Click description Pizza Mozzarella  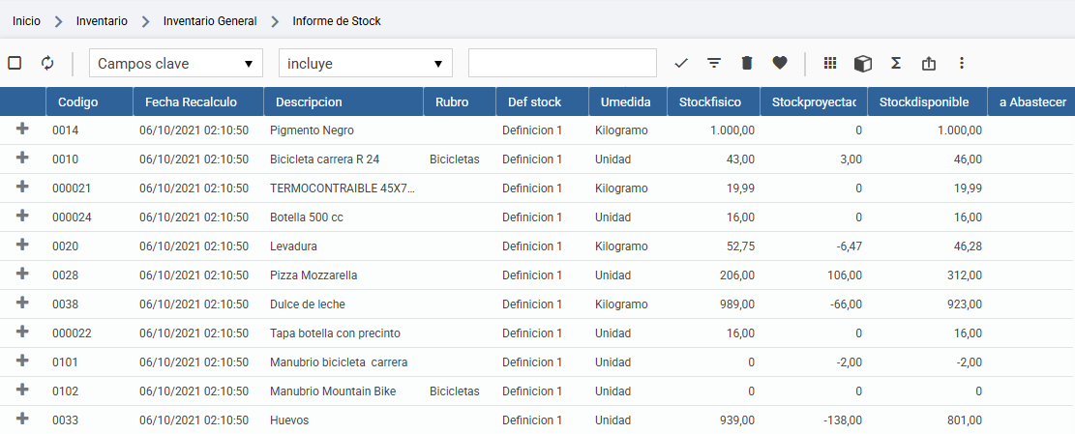pyautogui.click(x=314, y=275)
